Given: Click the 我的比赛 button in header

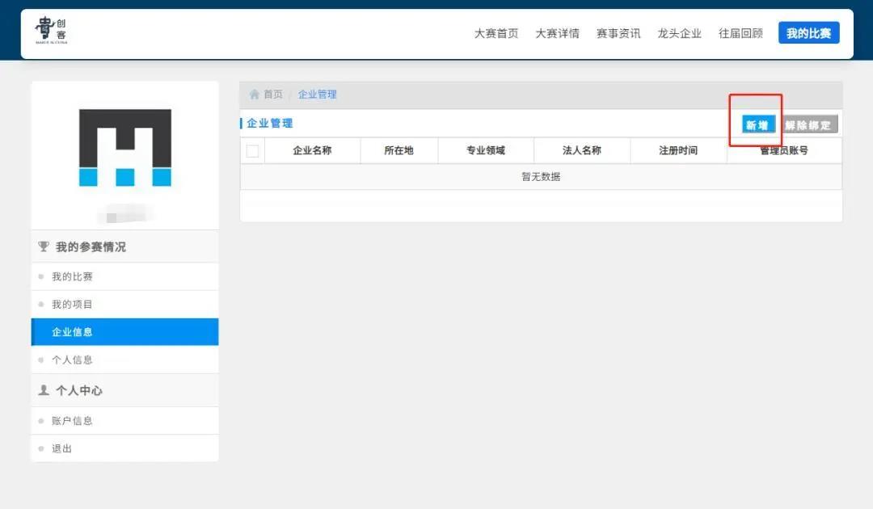Looking at the screenshot, I should tap(808, 33).
